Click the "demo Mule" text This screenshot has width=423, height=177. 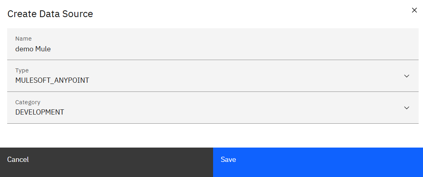pyautogui.click(x=33, y=49)
